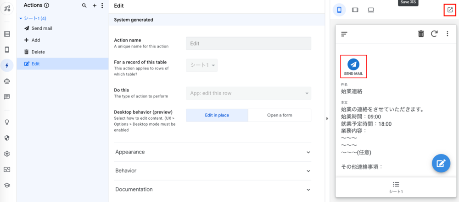Screen dimensions: 459x202
Task: Select Open a form desktop behavior
Action: [x=280, y=115]
